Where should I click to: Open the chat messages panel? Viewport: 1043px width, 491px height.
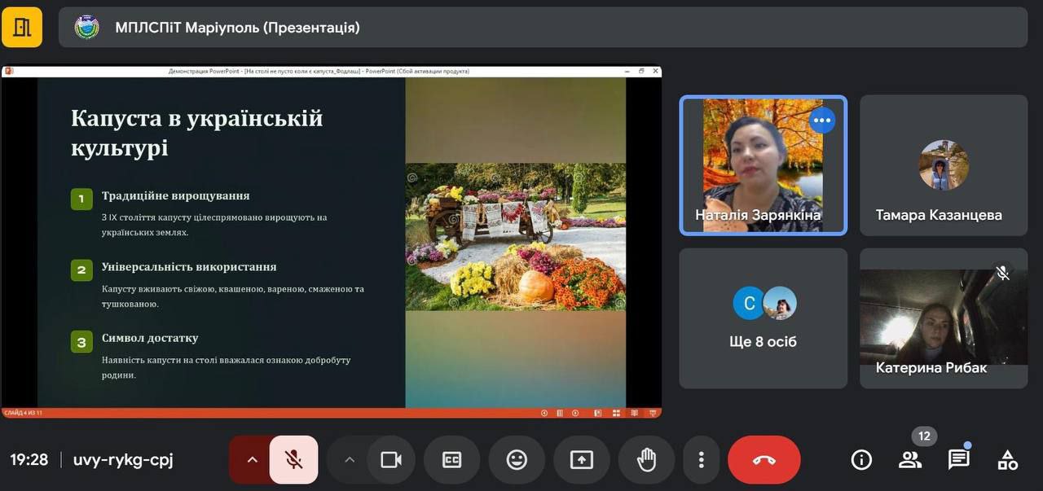pyautogui.click(x=959, y=460)
